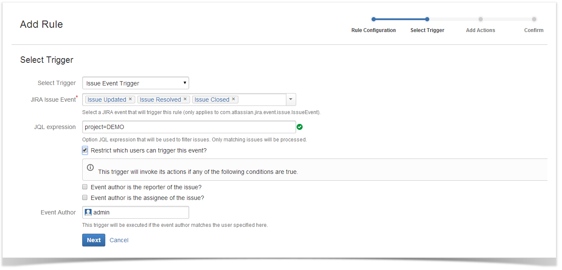The height and width of the screenshot is (270, 562).
Task: Expand the JIRA Issue Event dropdown arrow
Action: (291, 100)
